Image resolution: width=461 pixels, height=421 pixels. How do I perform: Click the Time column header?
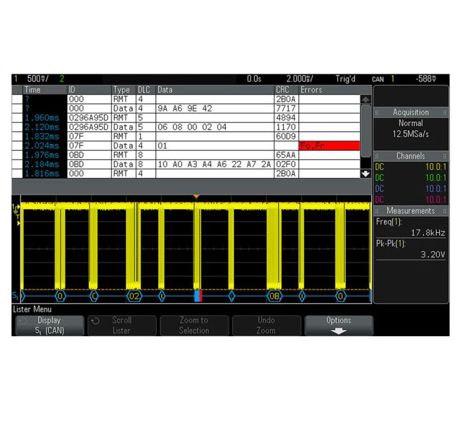click(x=45, y=90)
